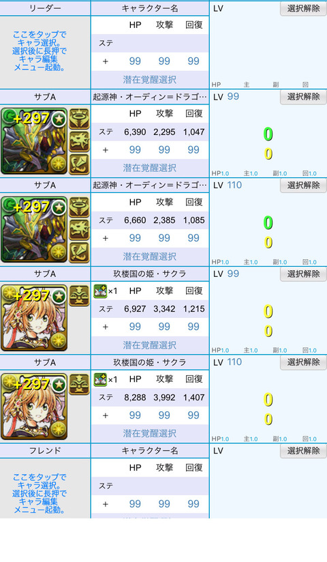Click 選択解除 for the LV 110 Sakura
Image resolution: width=327 pixels, height=562 pixels.
(303, 362)
